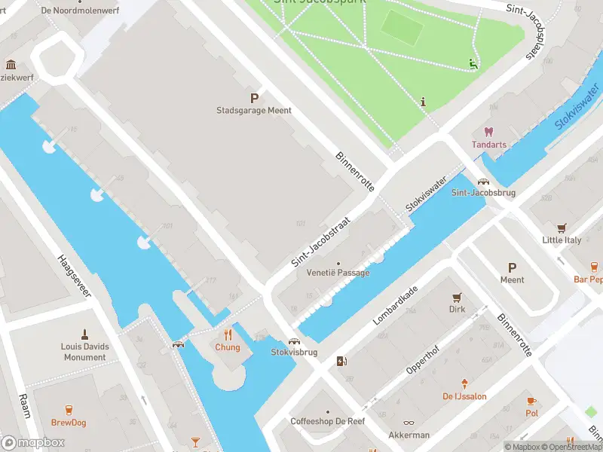Screen dimensions: 603x452
Task: Click the Pol coffee cup icon
Action: [531, 402]
